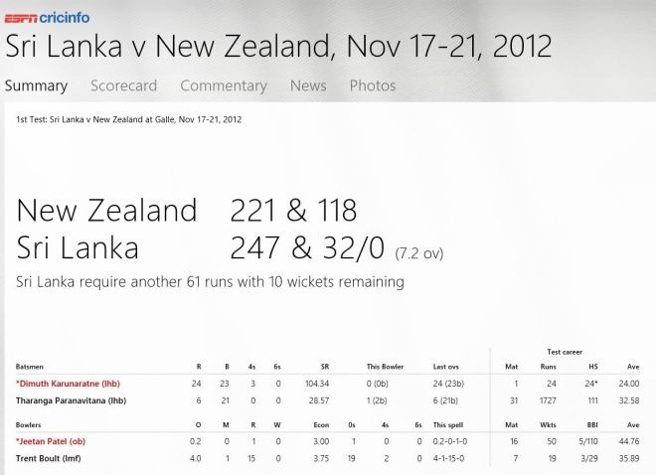656x475 pixels.
Task: Switch to the Scorecard tab
Action: click(124, 85)
